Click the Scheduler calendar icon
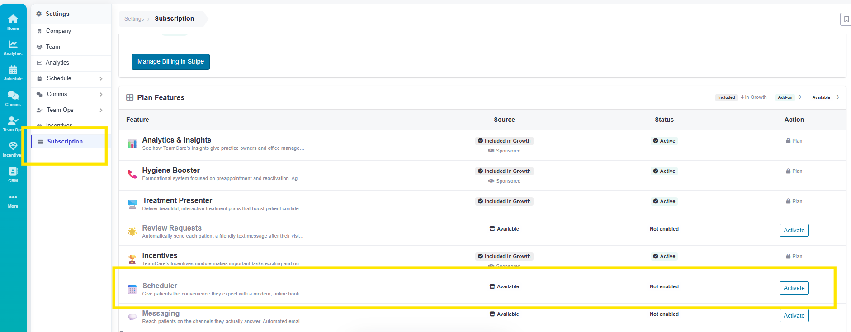The height and width of the screenshot is (332, 851). (x=132, y=290)
